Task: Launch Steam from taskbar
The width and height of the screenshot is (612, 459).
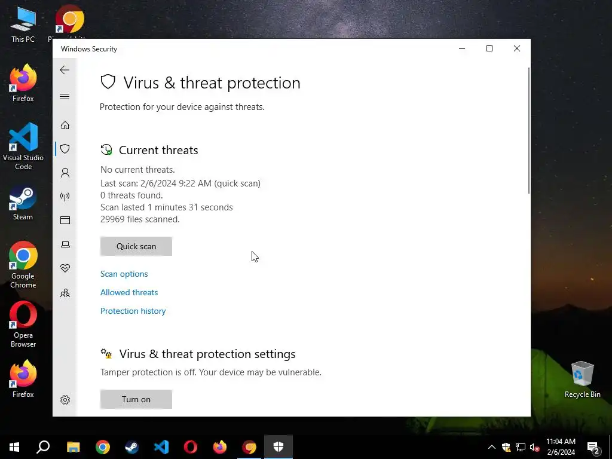Action: coord(132,447)
